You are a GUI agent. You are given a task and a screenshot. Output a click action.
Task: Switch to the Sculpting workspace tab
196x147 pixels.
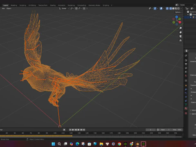(22, 5)
